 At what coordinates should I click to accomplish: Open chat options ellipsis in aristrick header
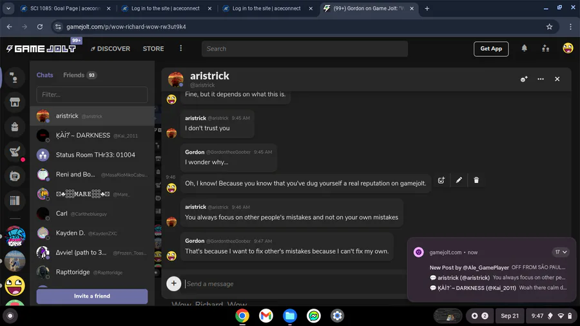click(x=541, y=79)
